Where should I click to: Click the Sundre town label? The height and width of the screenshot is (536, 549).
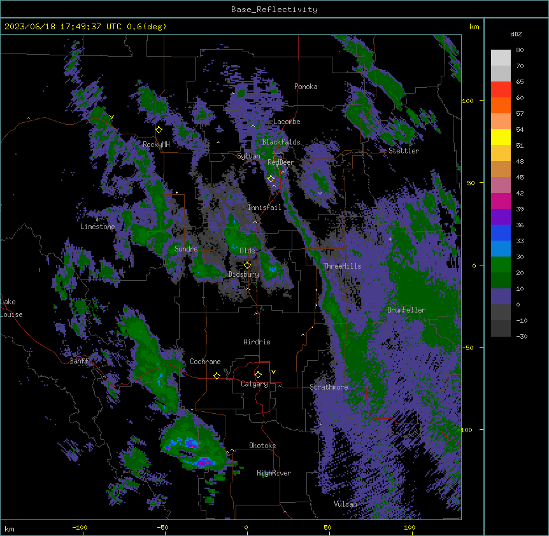tap(186, 249)
